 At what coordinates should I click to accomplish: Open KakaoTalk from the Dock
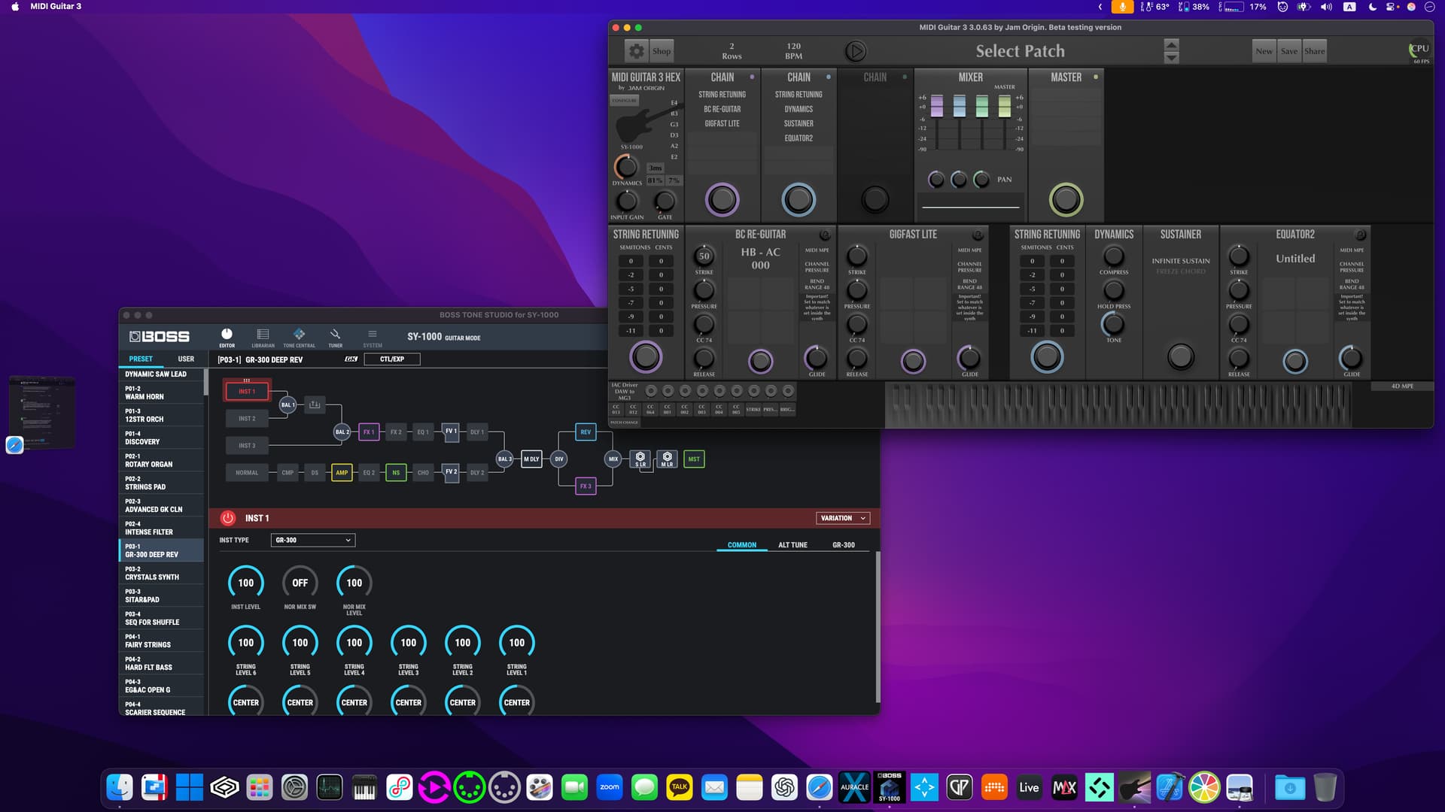679,787
